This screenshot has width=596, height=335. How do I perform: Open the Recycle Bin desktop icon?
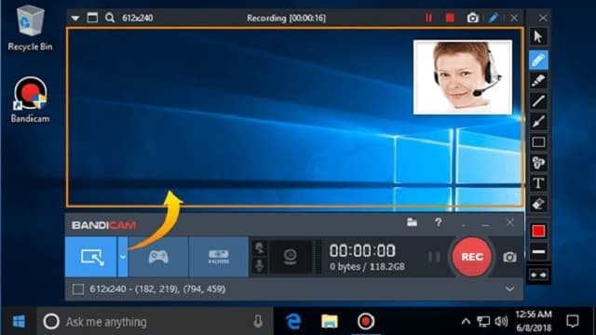pyautogui.click(x=30, y=27)
